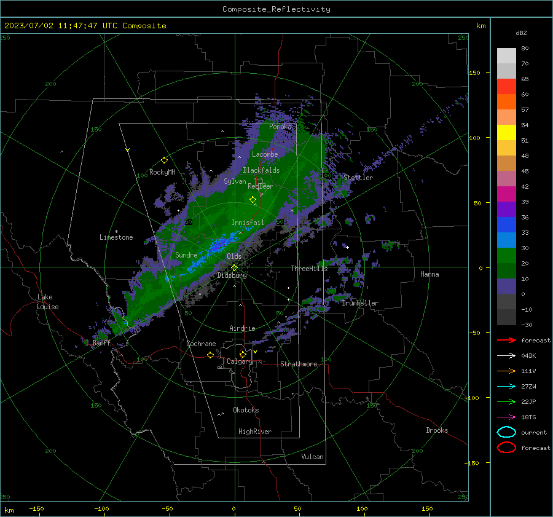Click the white 04DK arrow icon
Viewport: 553px width, 517px height.
pyautogui.click(x=506, y=356)
